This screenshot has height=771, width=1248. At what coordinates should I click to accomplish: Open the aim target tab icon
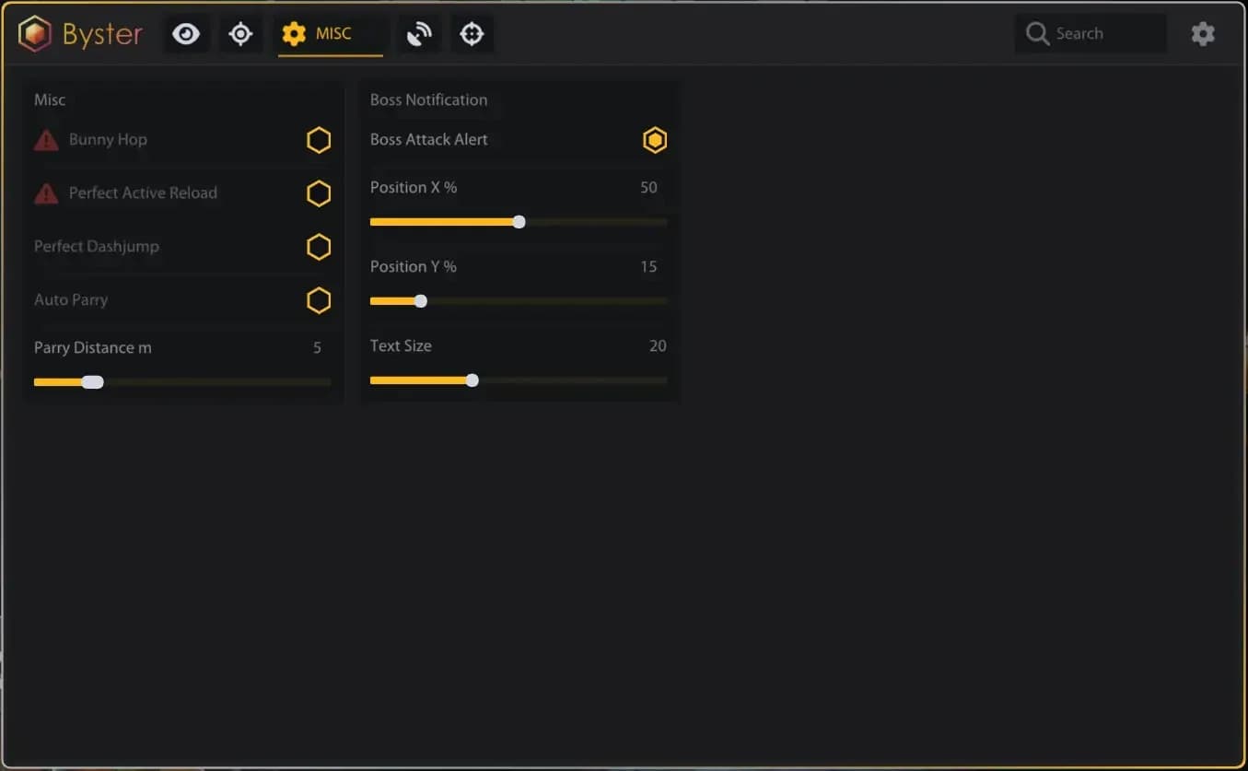240,34
